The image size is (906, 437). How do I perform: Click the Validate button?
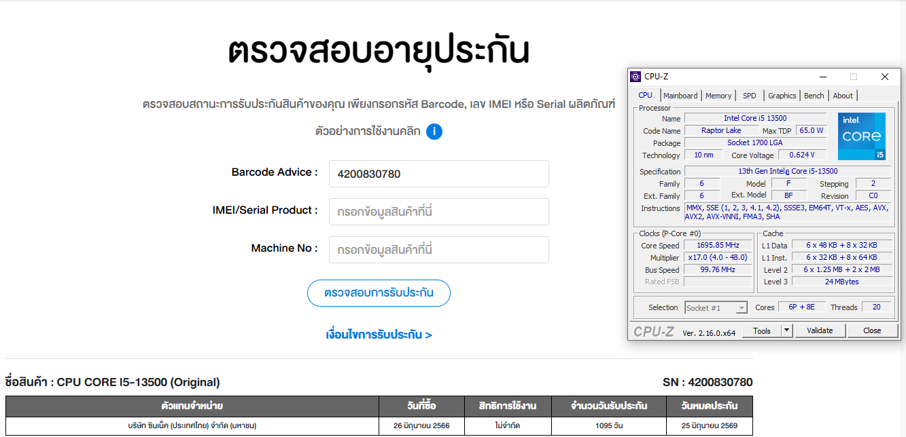(x=820, y=330)
